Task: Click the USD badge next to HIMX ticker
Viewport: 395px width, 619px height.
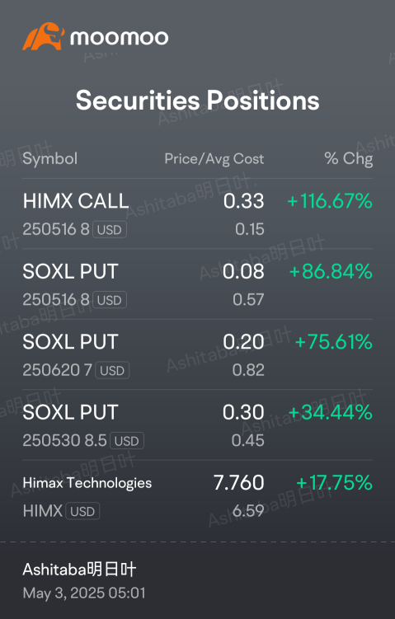Action: point(82,511)
